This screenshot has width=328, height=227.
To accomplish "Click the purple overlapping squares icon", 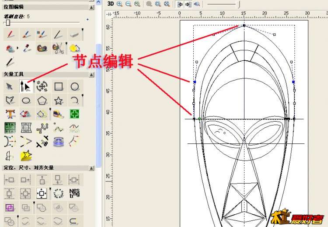I will [x=10, y=207].
